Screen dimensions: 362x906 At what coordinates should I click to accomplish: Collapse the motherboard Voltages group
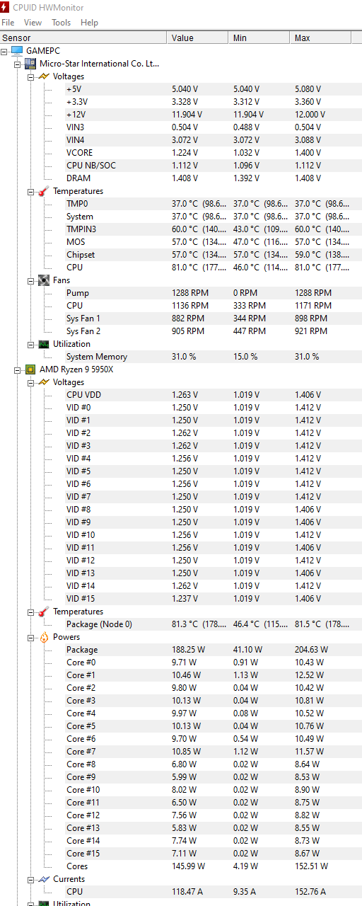coord(30,76)
